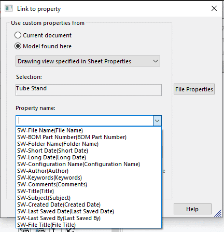Click the Help button
224x232 pixels.
(x=192, y=209)
